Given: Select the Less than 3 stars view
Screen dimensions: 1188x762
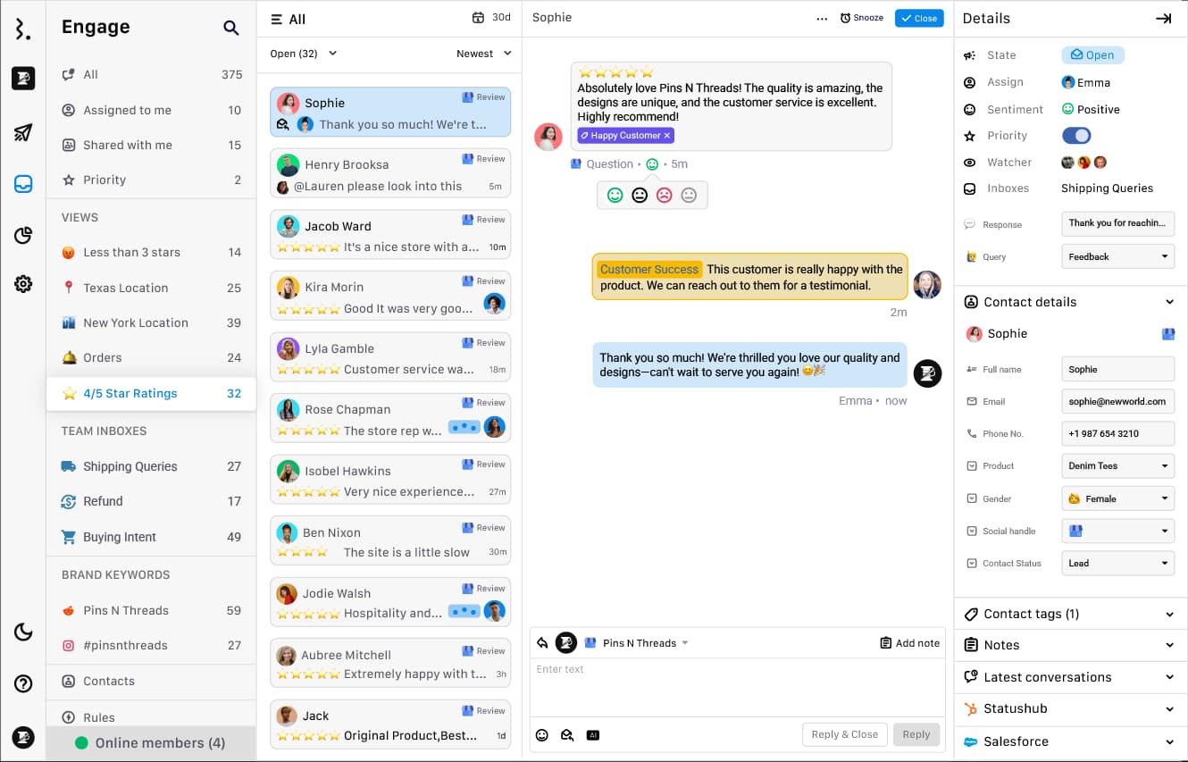Looking at the screenshot, I should [151, 253].
